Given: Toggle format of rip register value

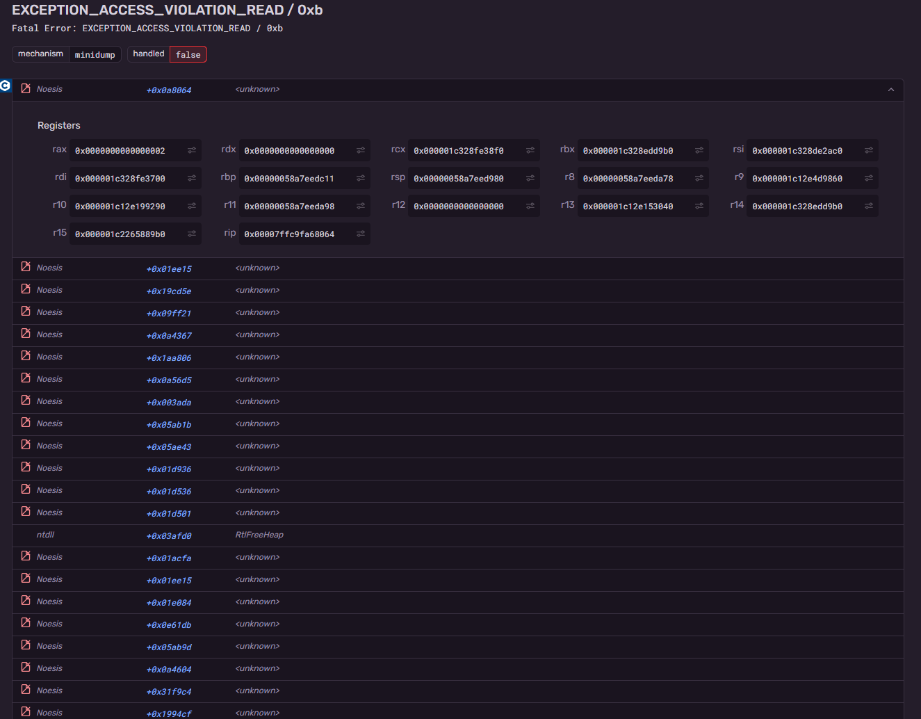Looking at the screenshot, I should (361, 234).
